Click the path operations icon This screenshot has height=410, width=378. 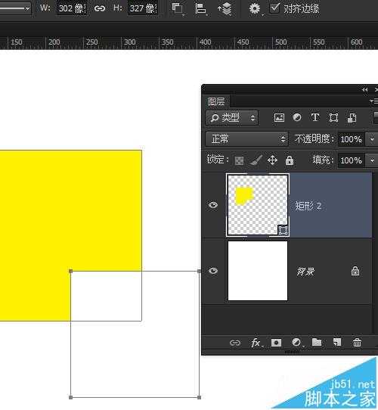(x=178, y=8)
